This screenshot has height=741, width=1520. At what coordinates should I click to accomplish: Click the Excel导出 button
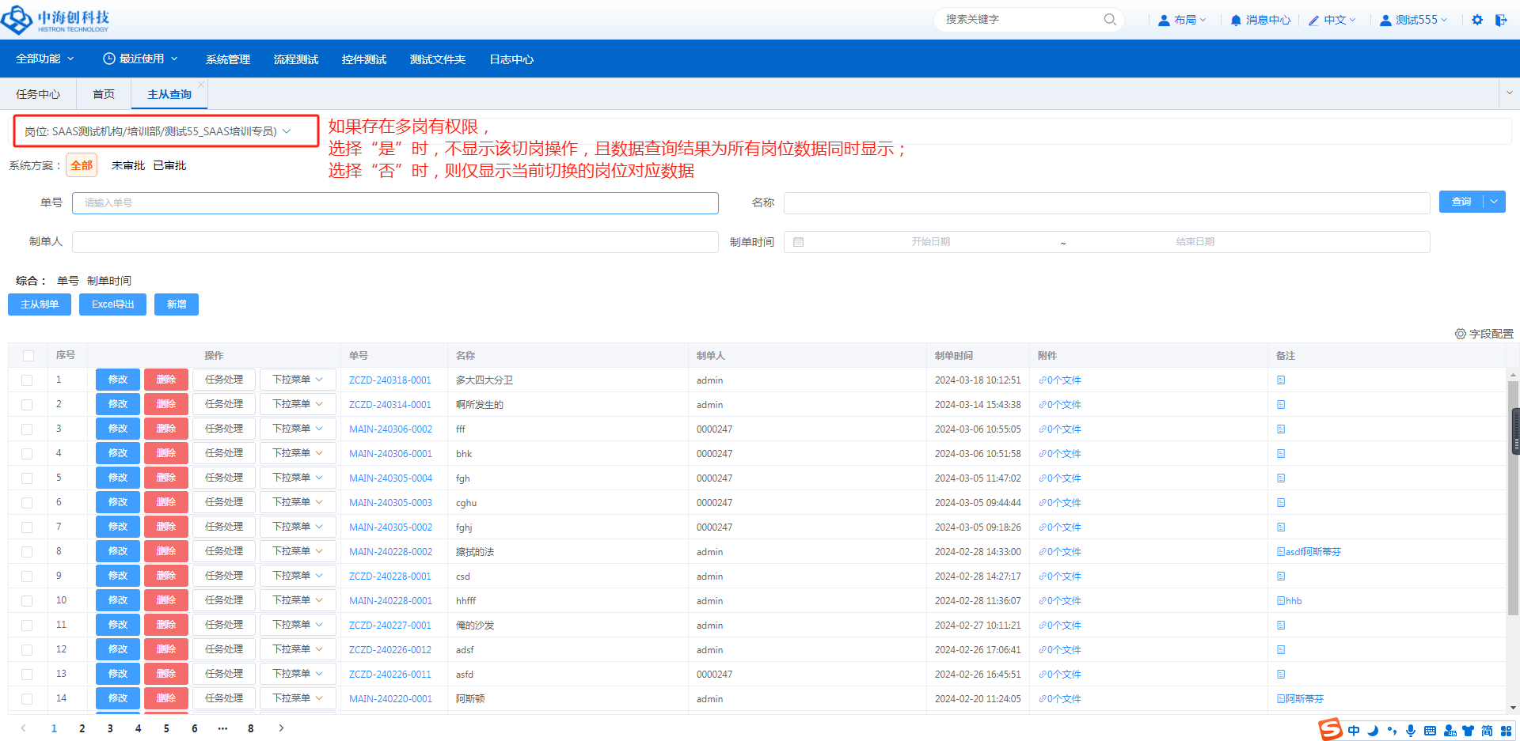(x=112, y=304)
